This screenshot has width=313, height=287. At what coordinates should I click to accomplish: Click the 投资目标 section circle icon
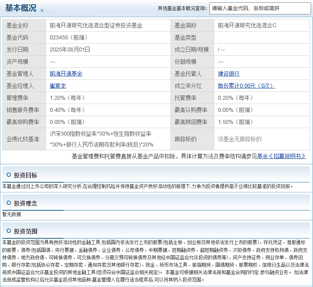point(9,175)
